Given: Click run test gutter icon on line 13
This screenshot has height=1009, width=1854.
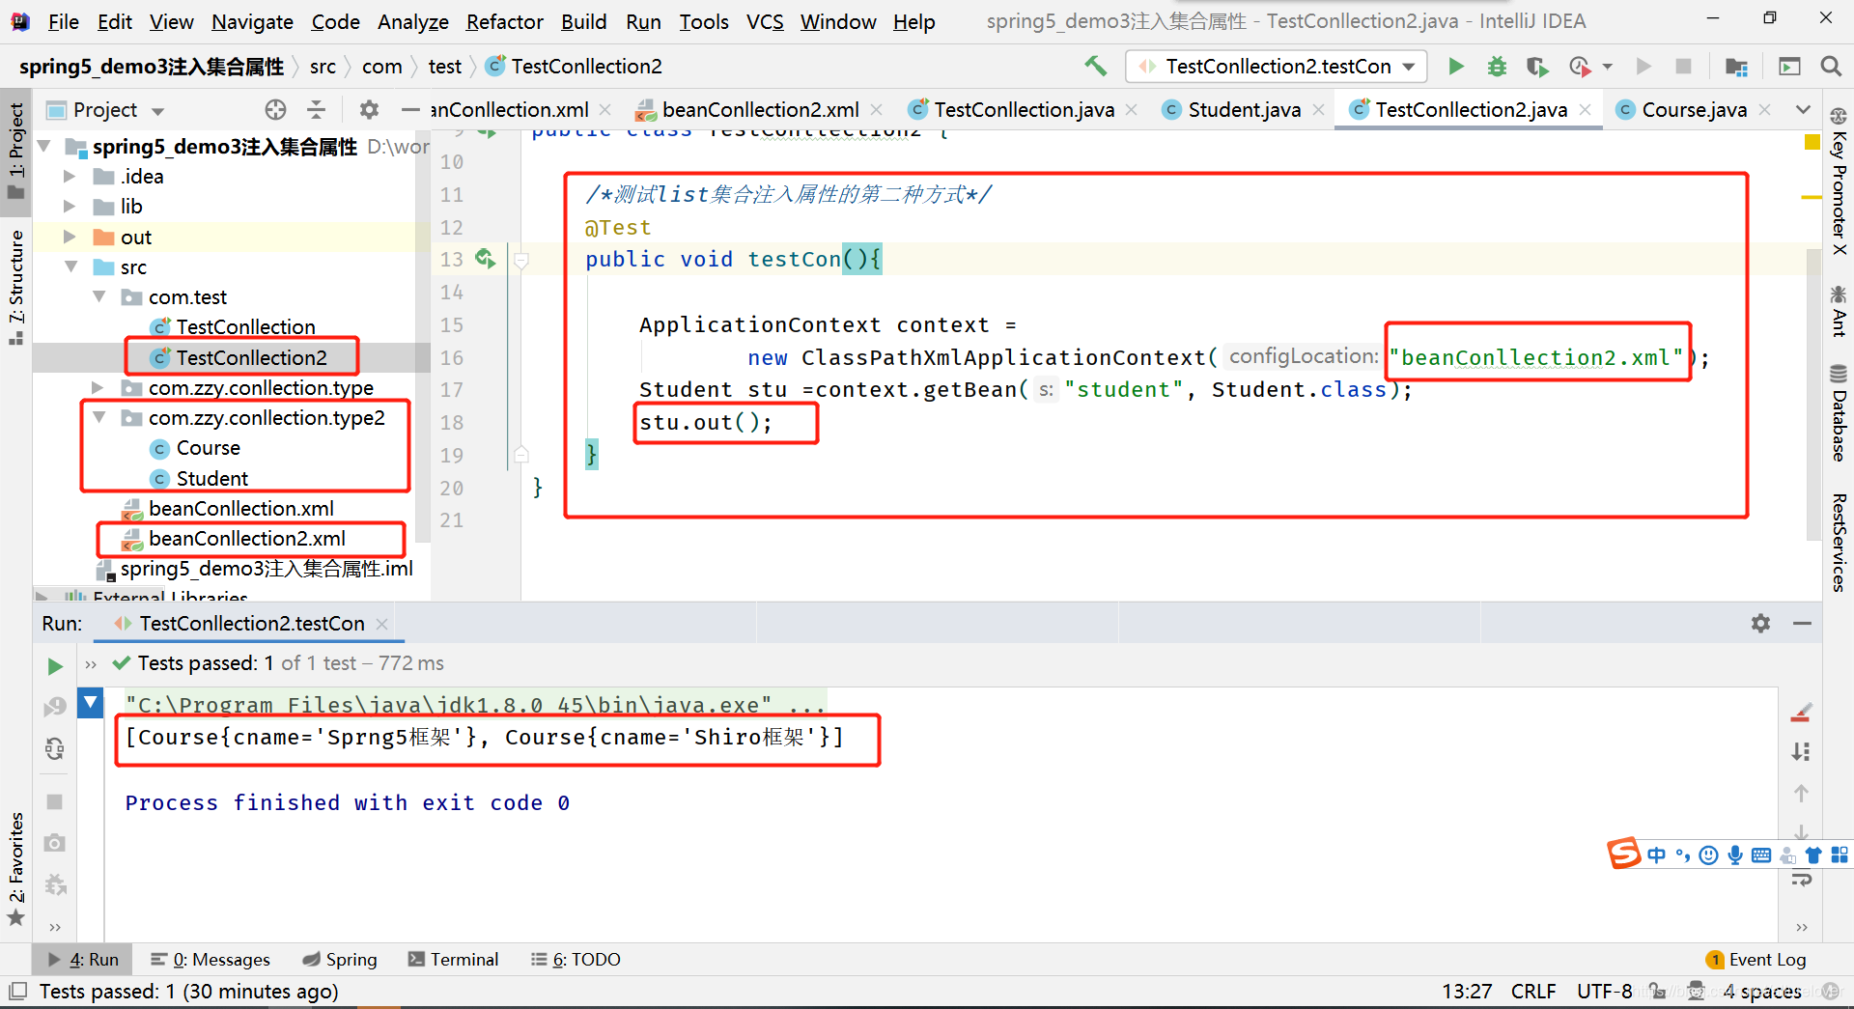Looking at the screenshot, I should coord(485,259).
